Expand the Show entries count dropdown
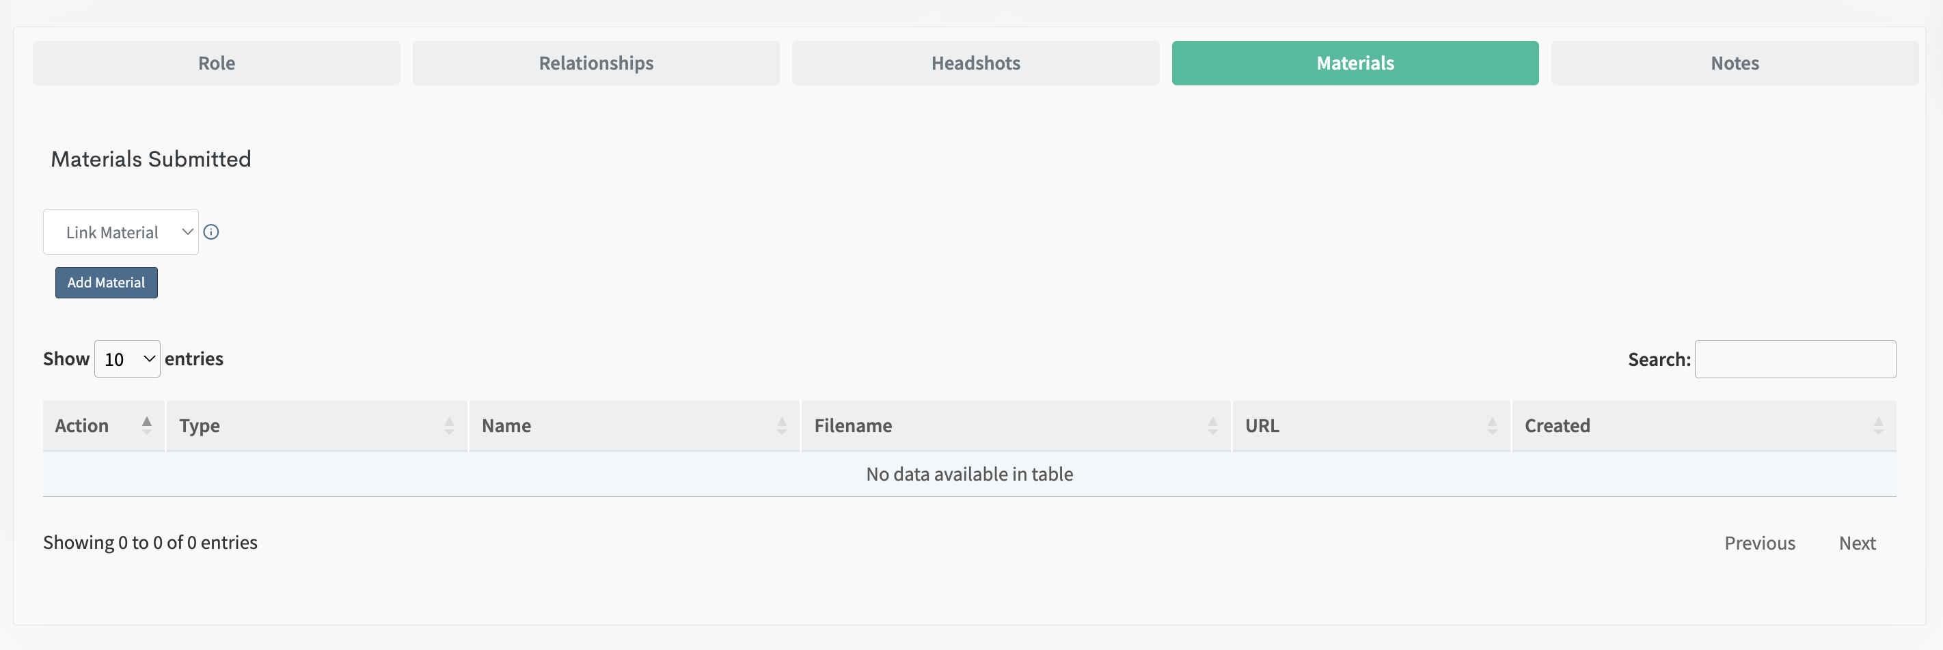Viewport: 1943px width, 650px height. click(128, 359)
